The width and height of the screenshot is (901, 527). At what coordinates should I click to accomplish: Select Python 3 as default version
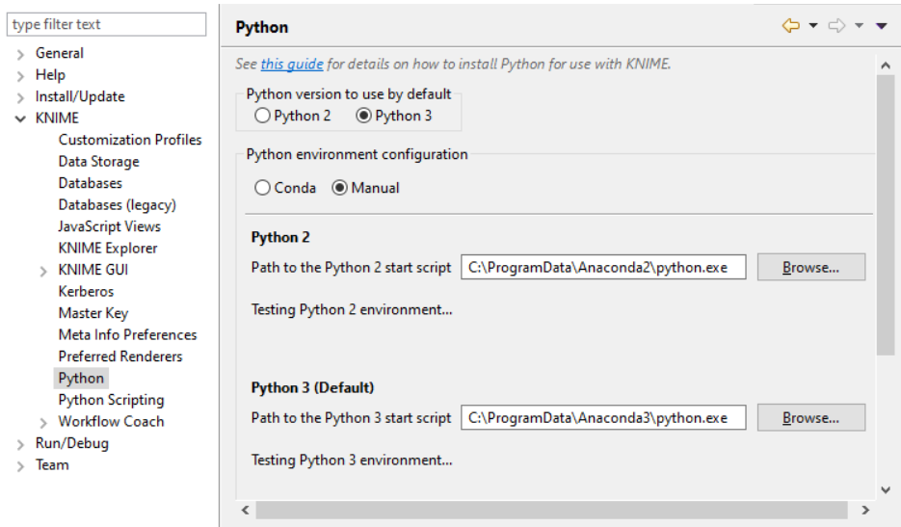point(363,116)
